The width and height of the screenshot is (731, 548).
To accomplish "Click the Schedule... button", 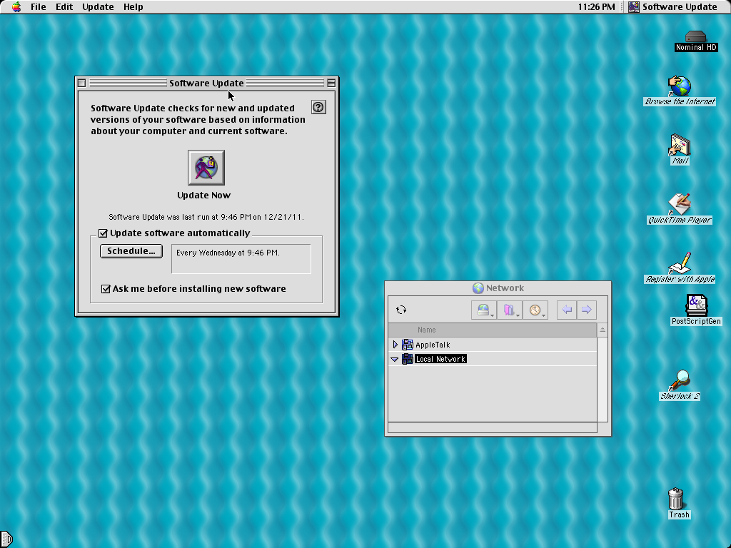I will (131, 251).
